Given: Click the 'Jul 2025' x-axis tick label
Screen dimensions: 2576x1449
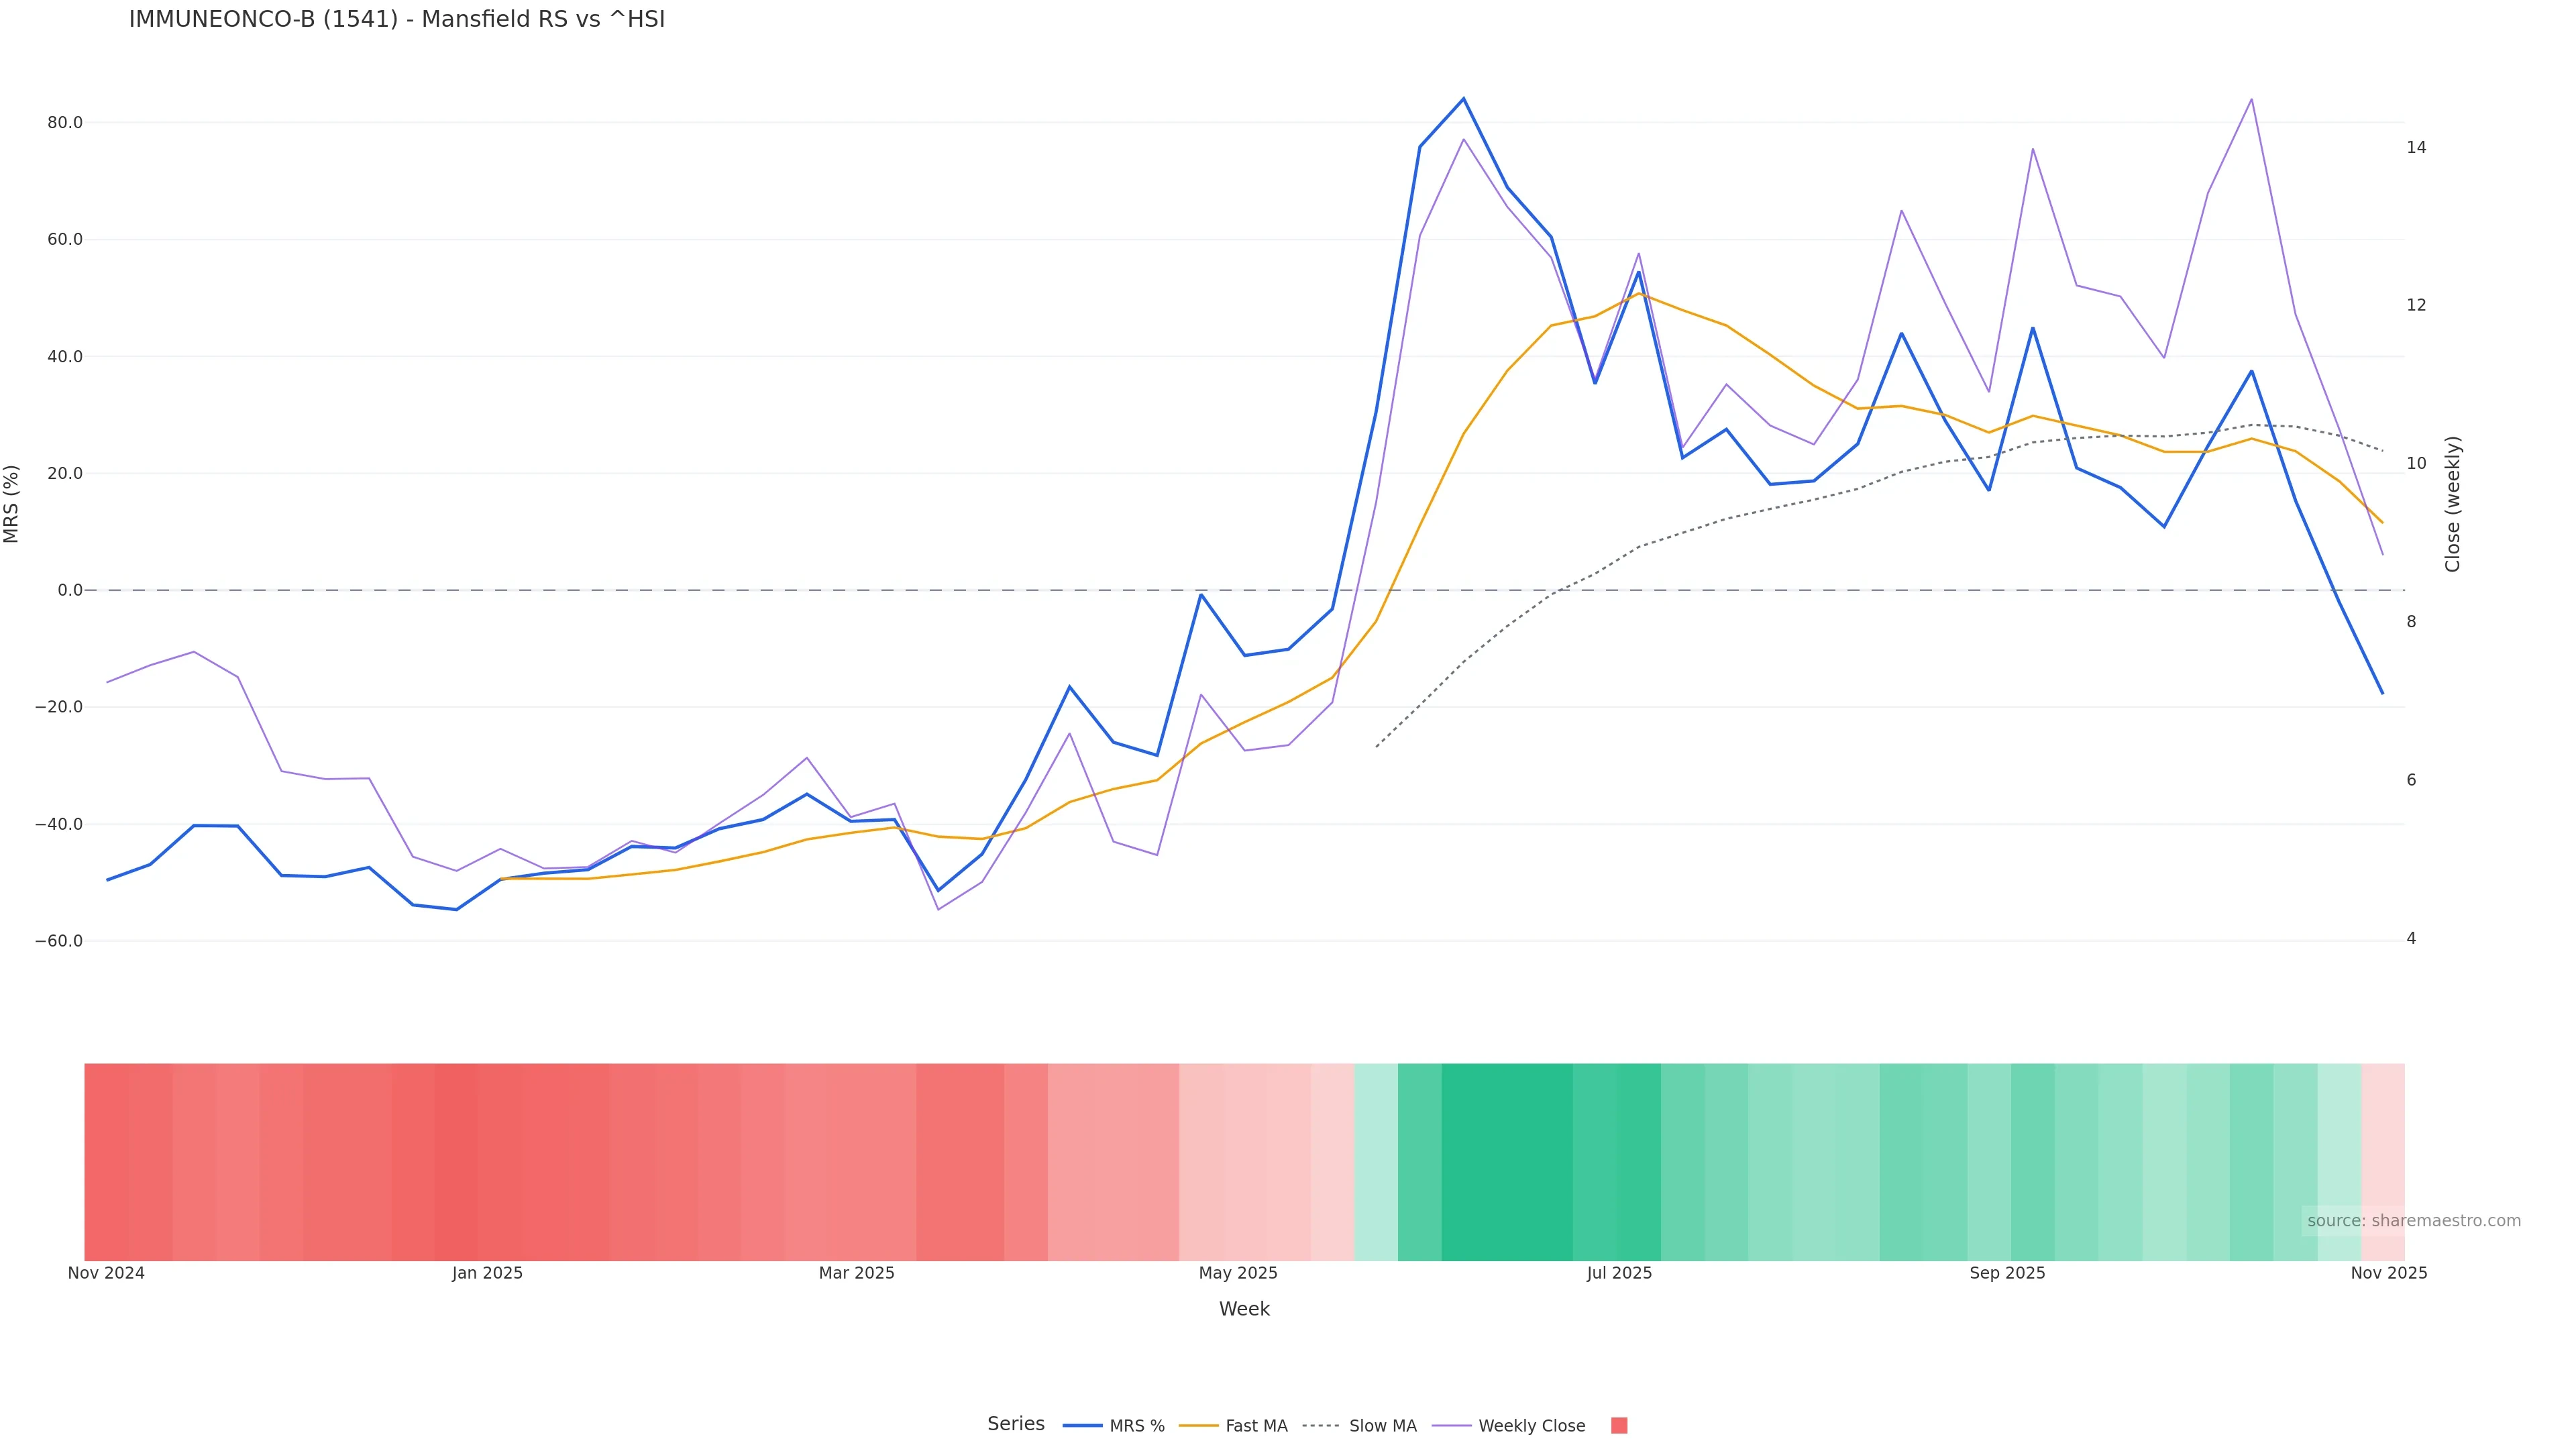Looking at the screenshot, I should pyautogui.click(x=1619, y=1273).
